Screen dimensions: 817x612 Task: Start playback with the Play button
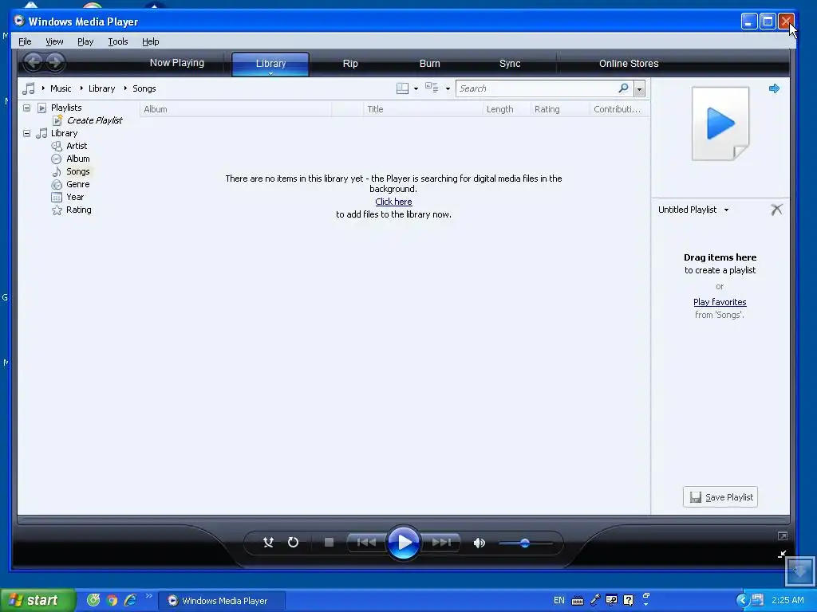tap(403, 542)
